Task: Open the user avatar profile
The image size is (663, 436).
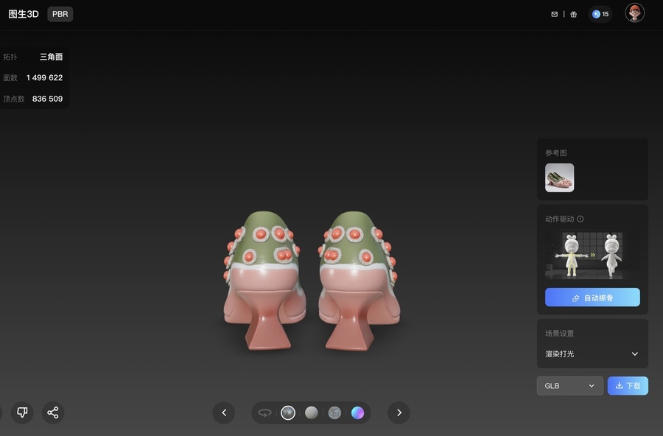Action: [x=635, y=13]
